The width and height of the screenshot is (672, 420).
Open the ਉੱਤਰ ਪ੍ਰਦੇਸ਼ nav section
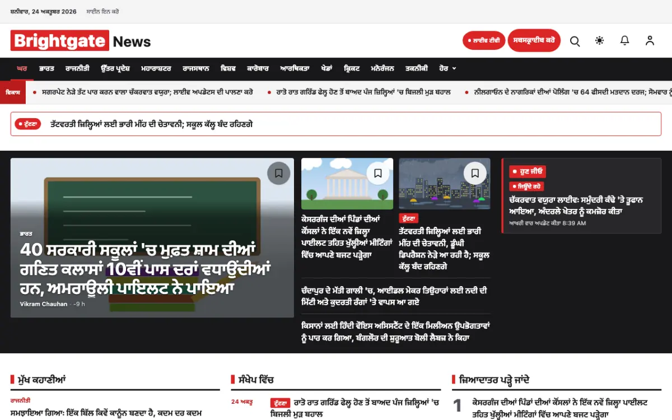coord(115,68)
